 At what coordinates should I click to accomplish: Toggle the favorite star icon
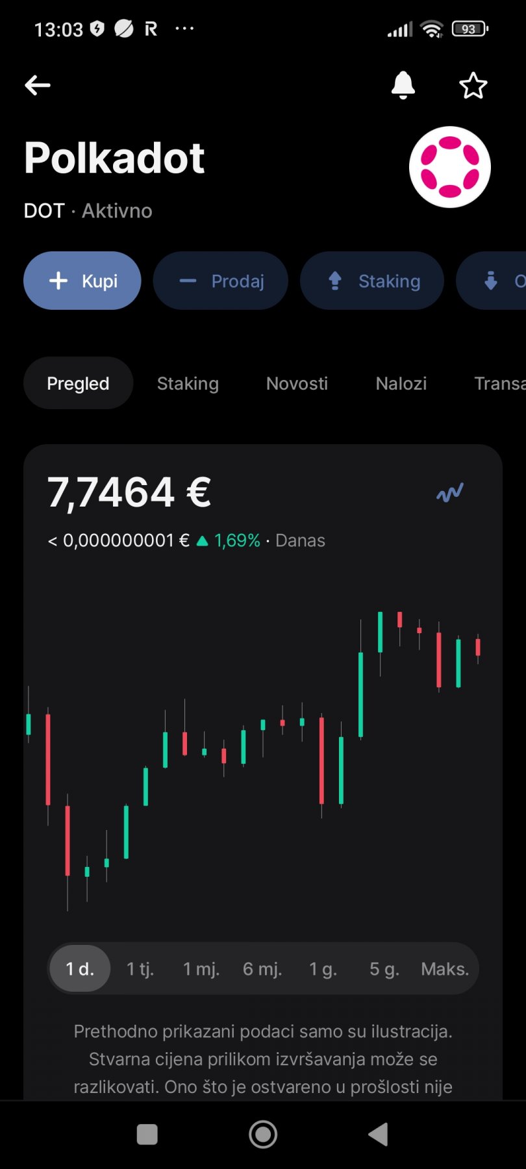click(473, 85)
